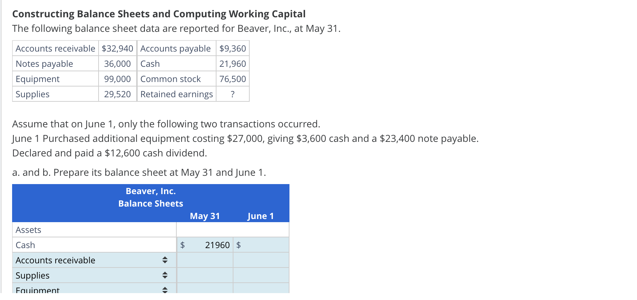The height and width of the screenshot is (300, 637).
Task: Click the 21960 value in the Cash row
Action: (217, 245)
